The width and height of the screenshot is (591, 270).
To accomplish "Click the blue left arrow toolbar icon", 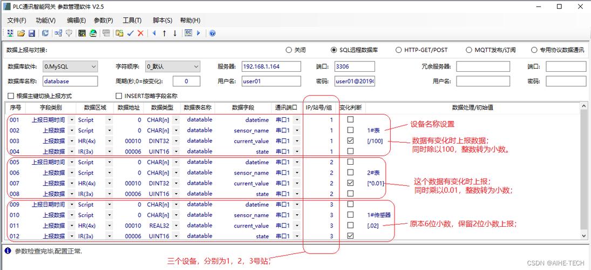I will pos(154,33).
